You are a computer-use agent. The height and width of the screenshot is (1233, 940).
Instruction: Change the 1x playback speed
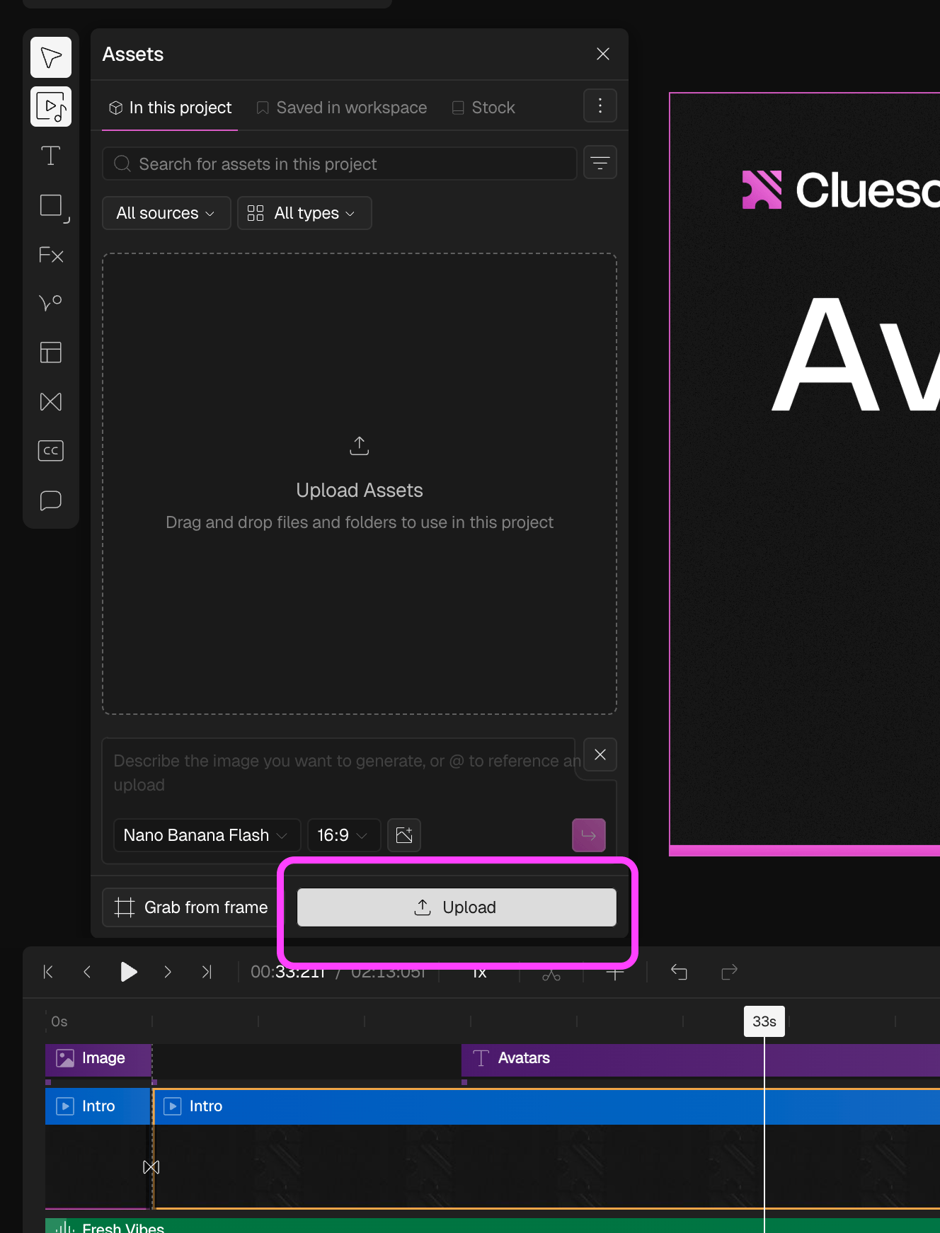[479, 973]
